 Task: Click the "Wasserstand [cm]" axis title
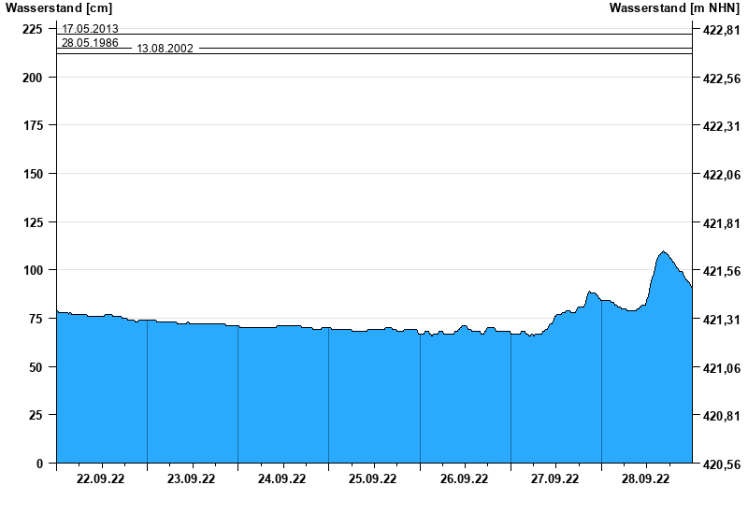click(x=58, y=8)
